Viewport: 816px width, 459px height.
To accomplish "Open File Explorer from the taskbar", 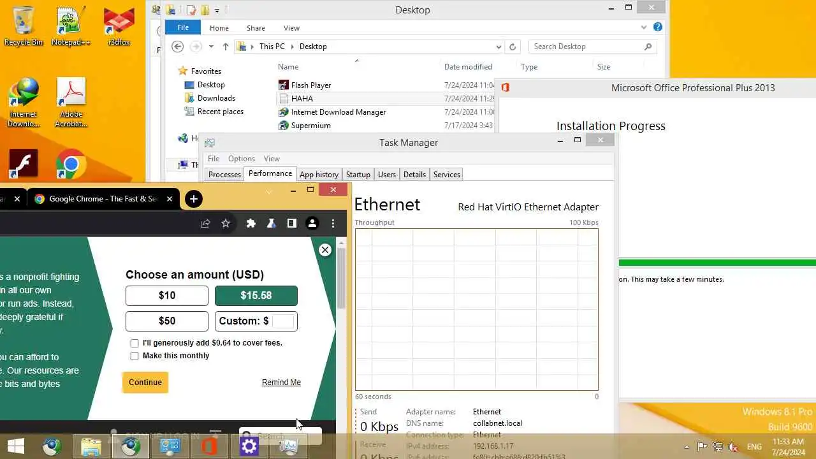I will 91,446.
